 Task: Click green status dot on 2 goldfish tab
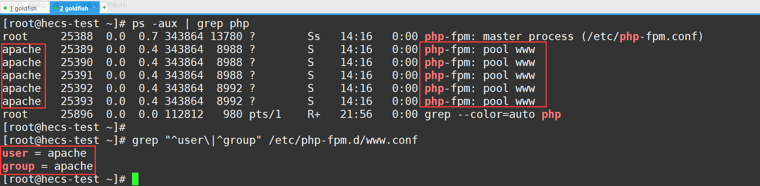pyautogui.click(x=55, y=8)
